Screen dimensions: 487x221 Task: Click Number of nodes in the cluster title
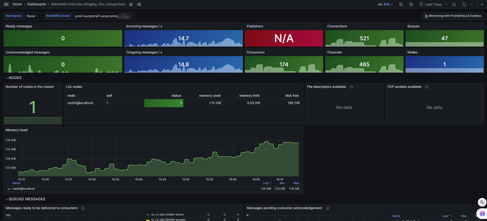click(x=30, y=87)
